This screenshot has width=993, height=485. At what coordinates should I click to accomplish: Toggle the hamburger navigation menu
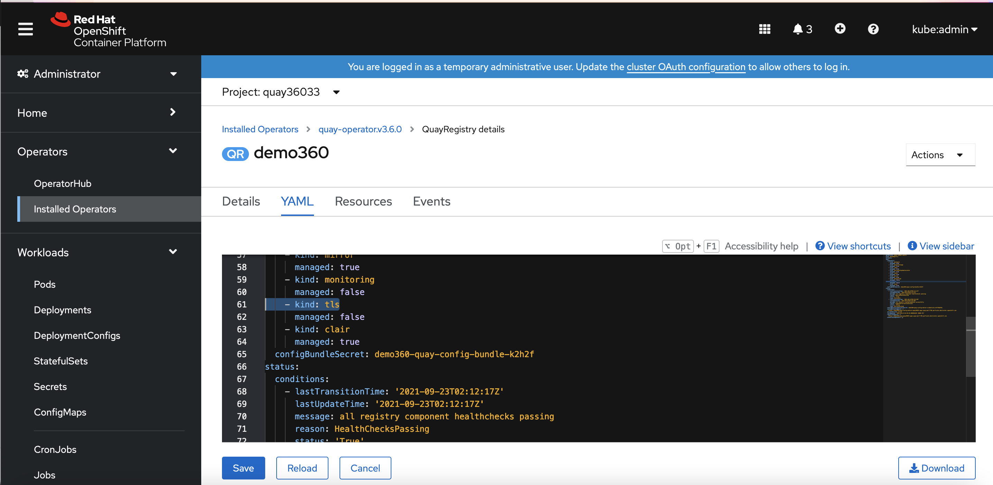[x=26, y=29]
